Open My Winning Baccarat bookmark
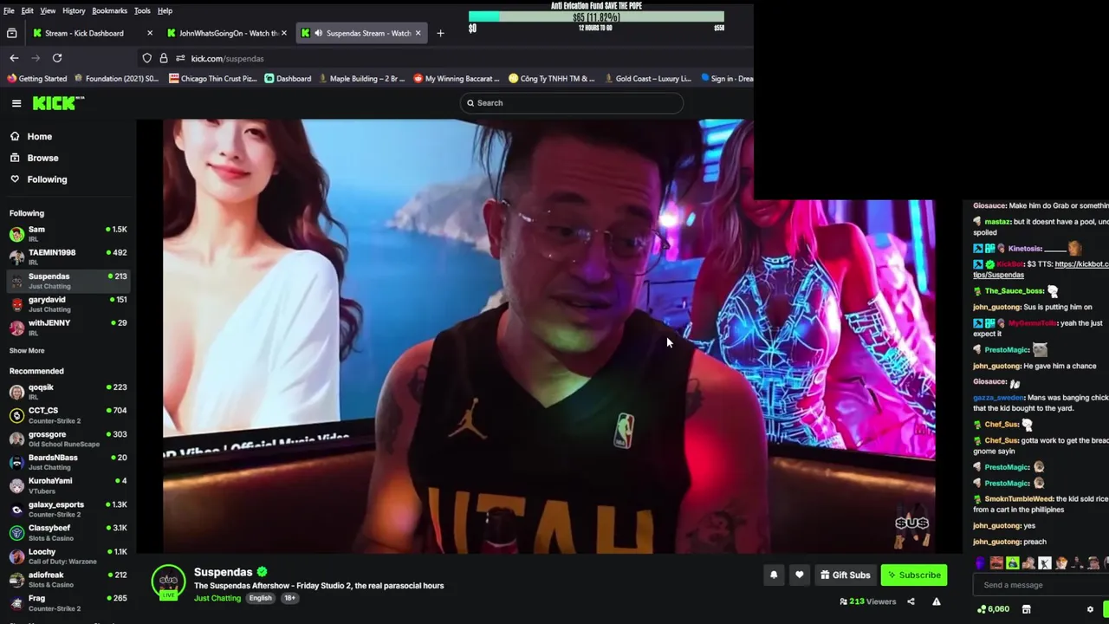The height and width of the screenshot is (624, 1109). [x=457, y=79]
